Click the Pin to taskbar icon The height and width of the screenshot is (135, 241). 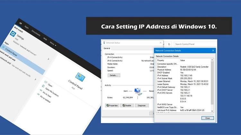click(39, 94)
